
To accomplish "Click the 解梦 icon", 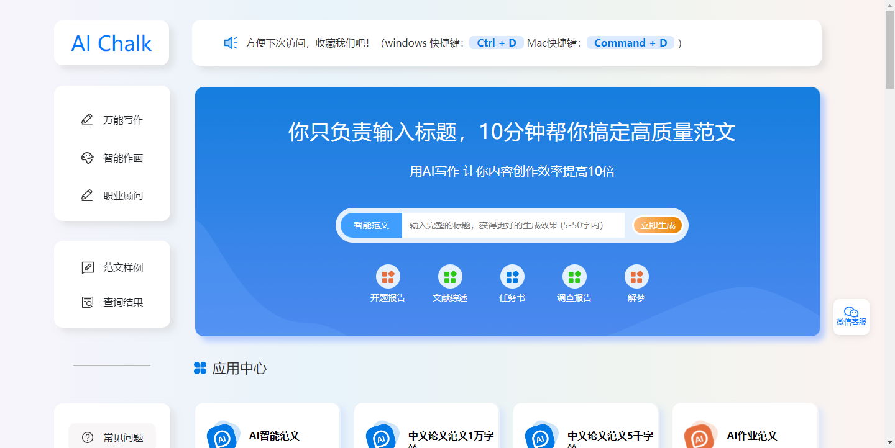I will 636,277.
